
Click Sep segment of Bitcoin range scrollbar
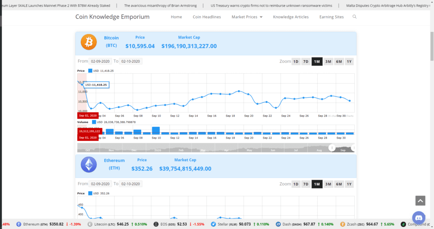pyautogui.click(x=342, y=148)
